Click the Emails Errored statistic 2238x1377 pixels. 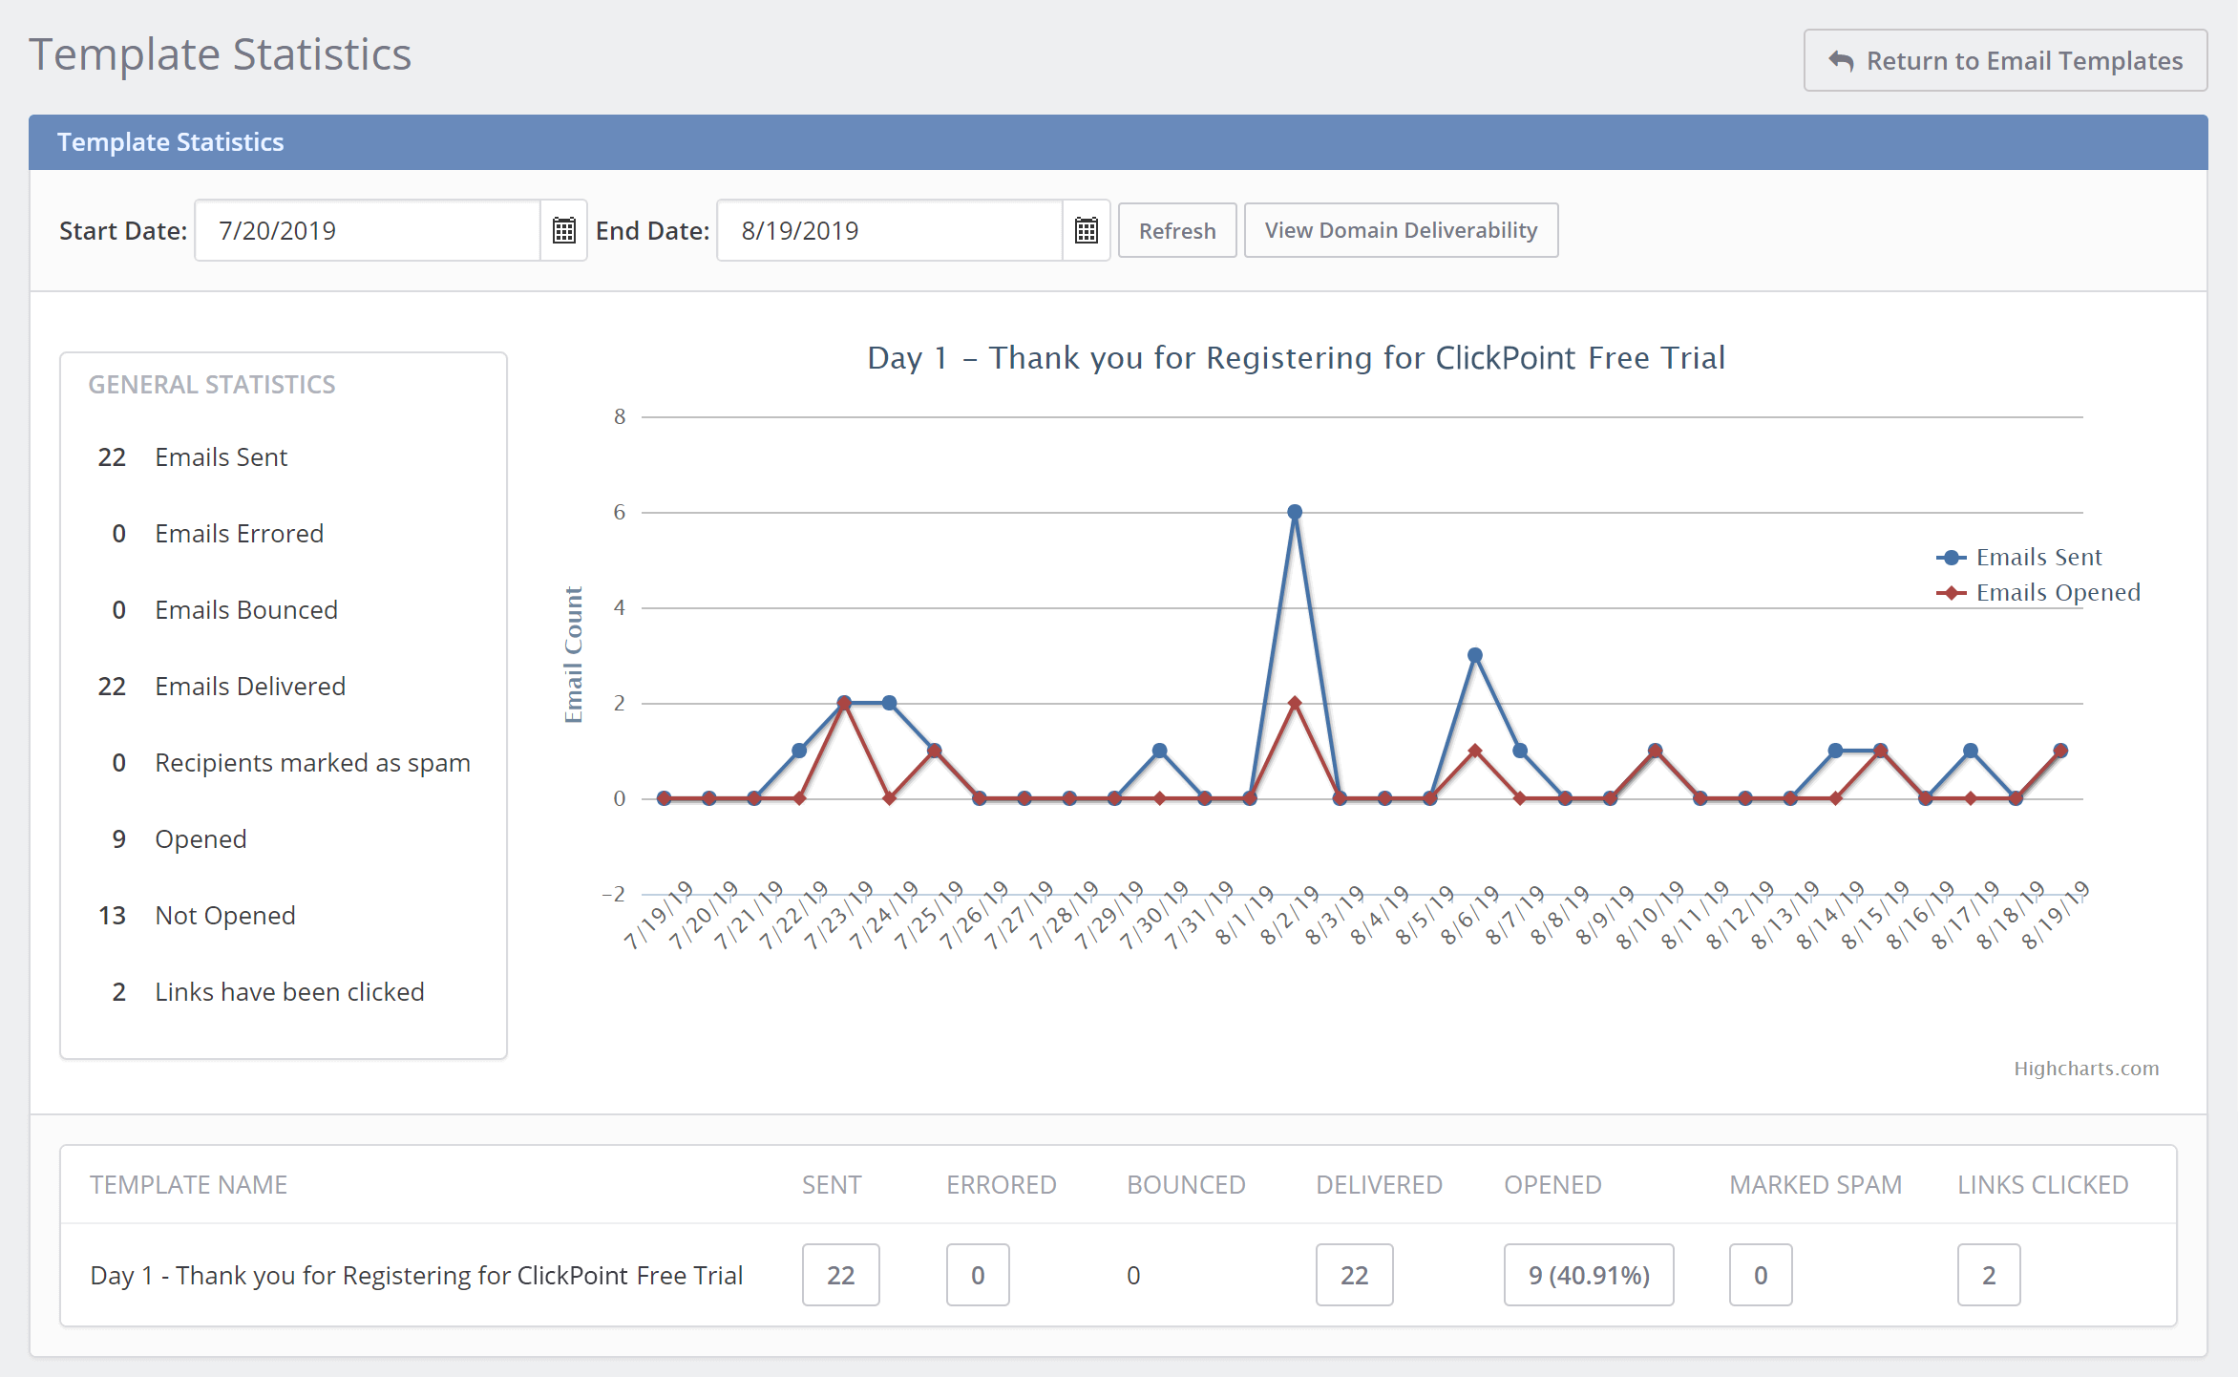[218, 534]
